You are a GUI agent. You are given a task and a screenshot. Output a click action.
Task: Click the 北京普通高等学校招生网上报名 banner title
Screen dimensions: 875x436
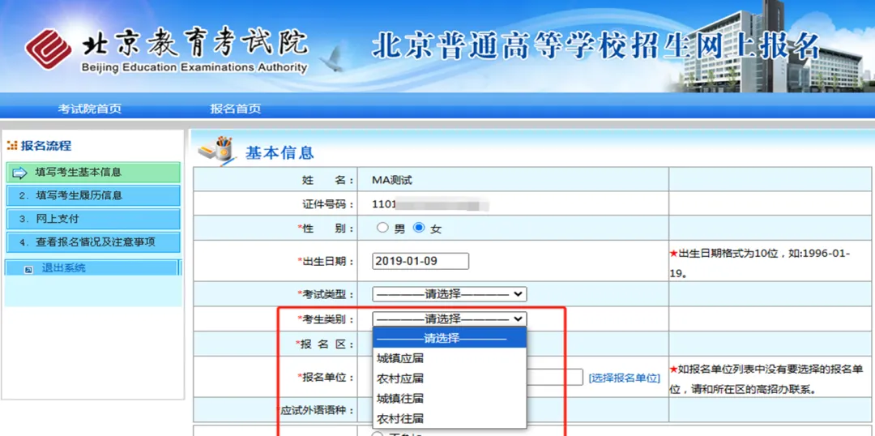(x=595, y=47)
